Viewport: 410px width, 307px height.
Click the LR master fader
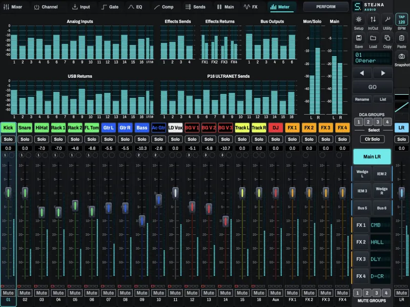[402, 193]
